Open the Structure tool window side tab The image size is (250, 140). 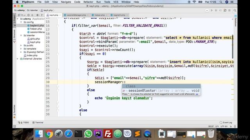point(14,36)
